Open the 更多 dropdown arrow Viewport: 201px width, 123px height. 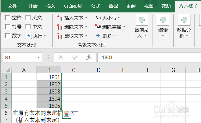coord(115,36)
